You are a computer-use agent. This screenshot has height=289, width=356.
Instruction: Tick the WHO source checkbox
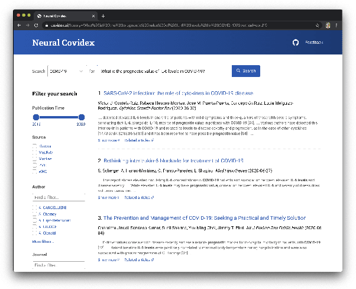click(34, 171)
